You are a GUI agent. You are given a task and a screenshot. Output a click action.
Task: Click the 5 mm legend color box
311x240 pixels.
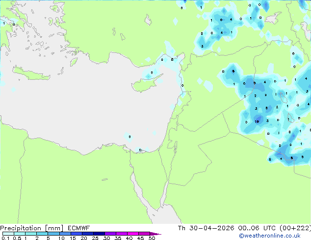tap(53, 234)
